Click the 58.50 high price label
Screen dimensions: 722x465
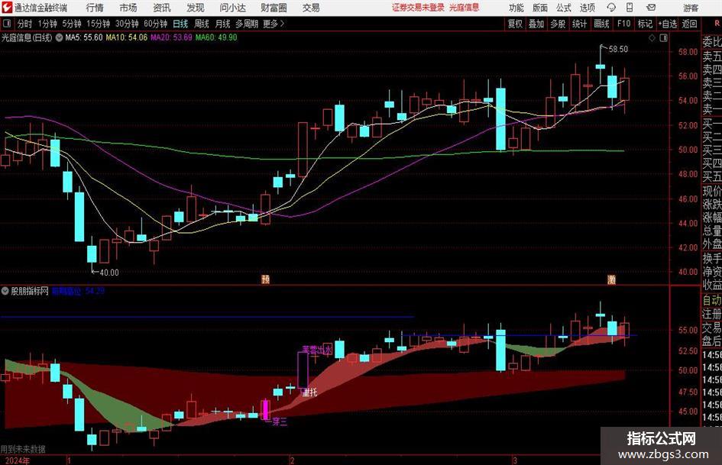coord(618,50)
